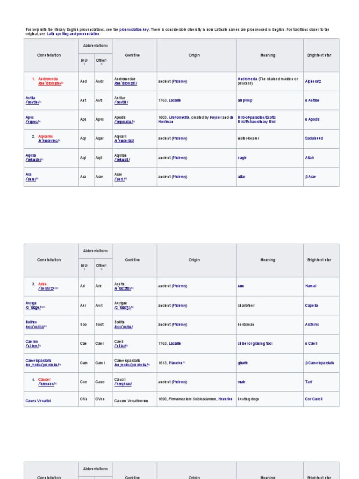Screen dimensions: 359x479
Task: Click the Plancius link in Camelopardalis row
Action: pyautogui.click(x=177, y=363)
